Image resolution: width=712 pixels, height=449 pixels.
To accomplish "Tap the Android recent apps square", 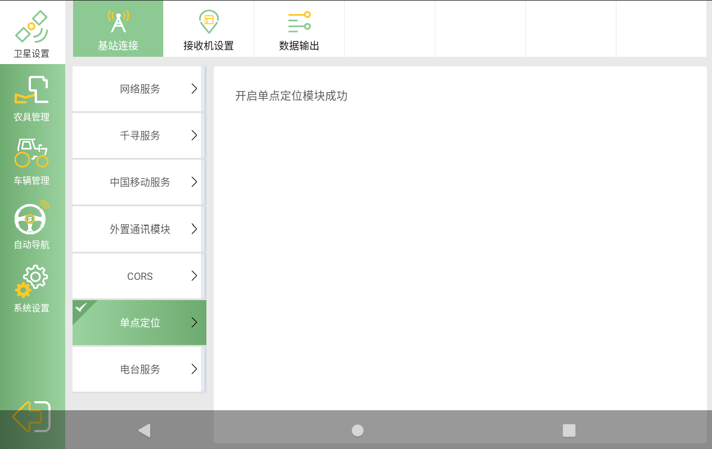I will click(569, 430).
